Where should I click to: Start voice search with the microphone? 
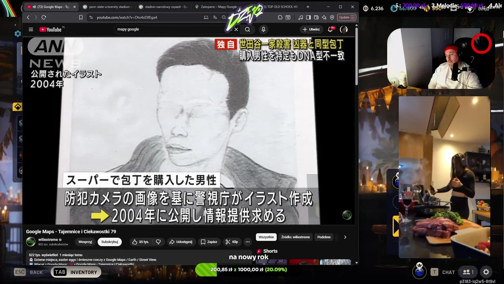pos(263,29)
